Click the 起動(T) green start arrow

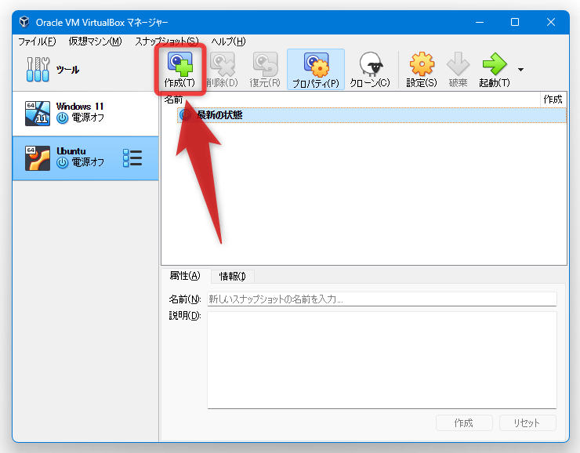tap(495, 64)
